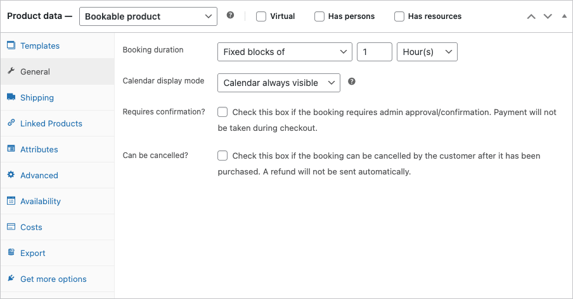Click the chain link icon beside Linked Products
The image size is (573, 299).
(x=11, y=123)
